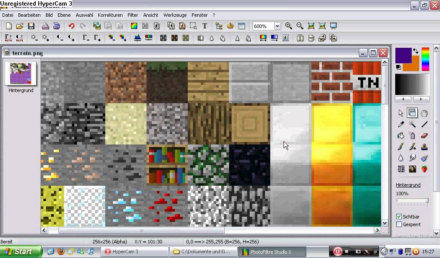Click the Auto levels icon
440x258 pixels.
9,38
